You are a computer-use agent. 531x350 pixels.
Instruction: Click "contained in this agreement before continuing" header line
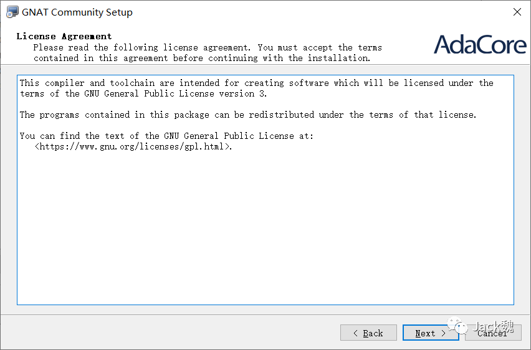202,58
